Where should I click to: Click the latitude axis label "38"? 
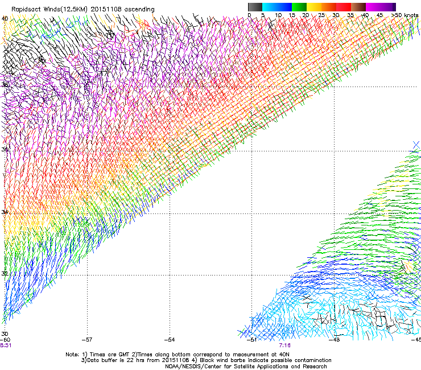(5, 85)
